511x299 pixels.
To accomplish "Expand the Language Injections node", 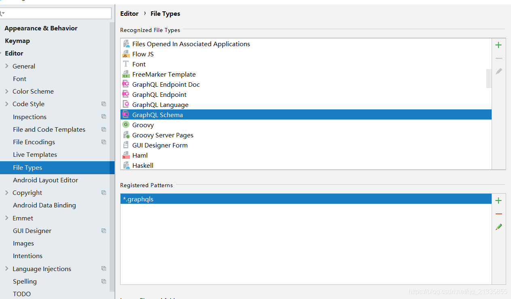I will pyautogui.click(x=6, y=269).
